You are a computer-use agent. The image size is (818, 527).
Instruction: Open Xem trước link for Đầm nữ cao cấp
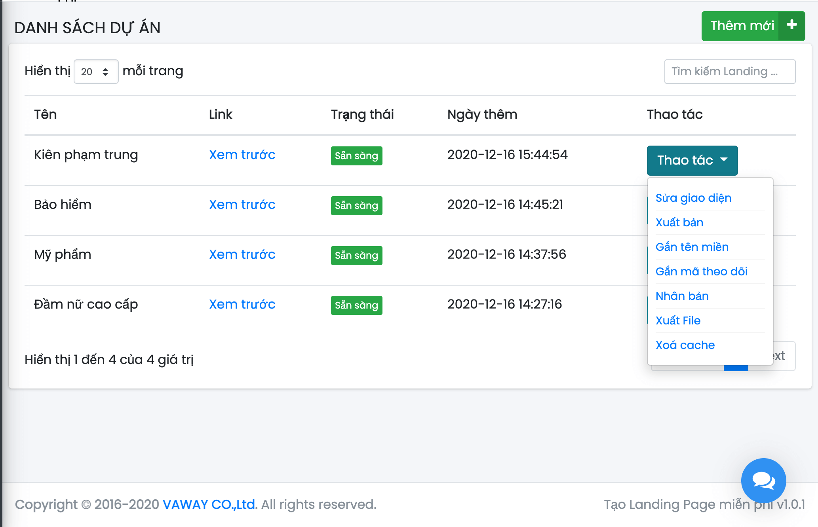pos(242,304)
